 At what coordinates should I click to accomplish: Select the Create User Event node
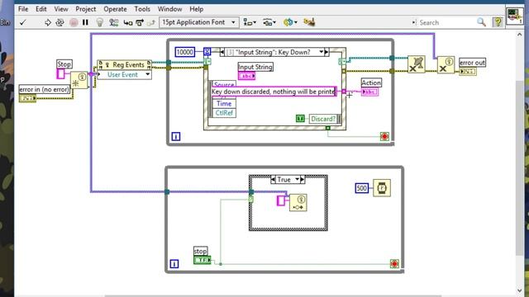[x=79, y=80]
